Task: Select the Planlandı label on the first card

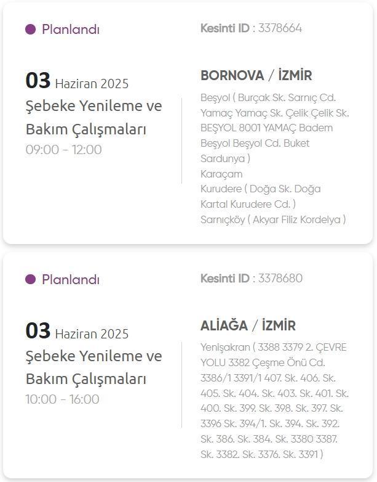Action: pos(71,30)
